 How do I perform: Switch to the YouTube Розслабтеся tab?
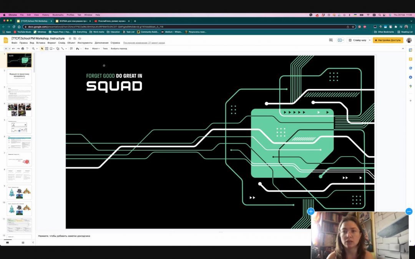(x=112, y=21)
